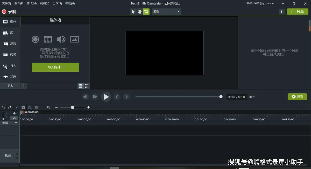The width and height of the screenshot is (311, 169).
Task: Select the arrow edit mode tool
Action: click(x=133, y=12)
